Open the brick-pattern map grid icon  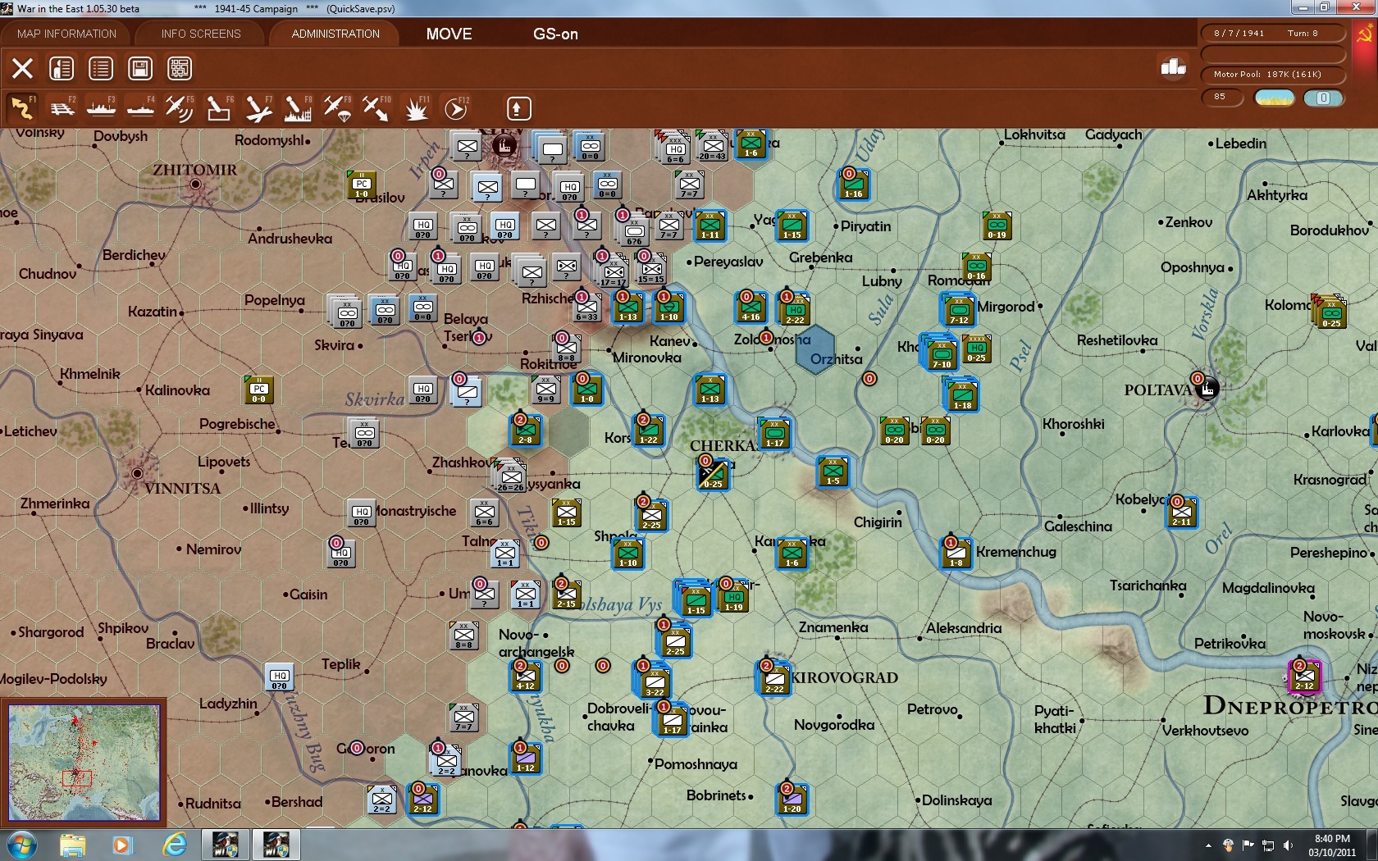(x=180, y=68)
